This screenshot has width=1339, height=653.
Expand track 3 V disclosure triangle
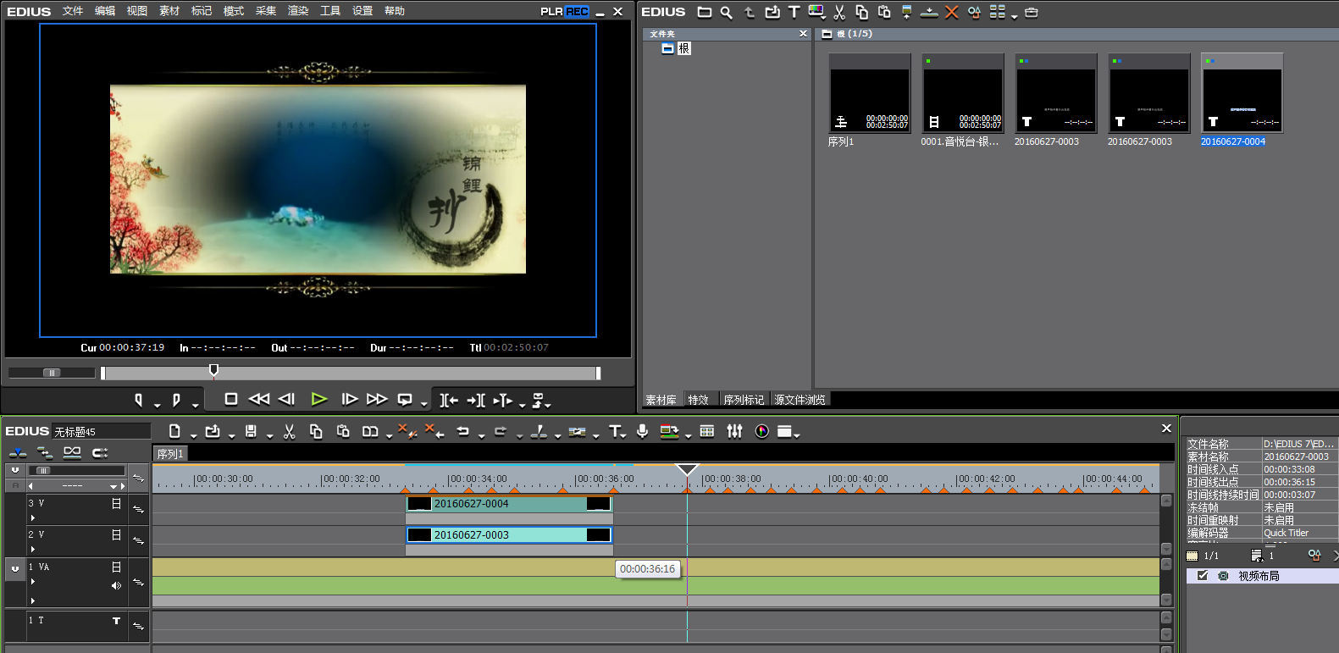tap(33, 517)
